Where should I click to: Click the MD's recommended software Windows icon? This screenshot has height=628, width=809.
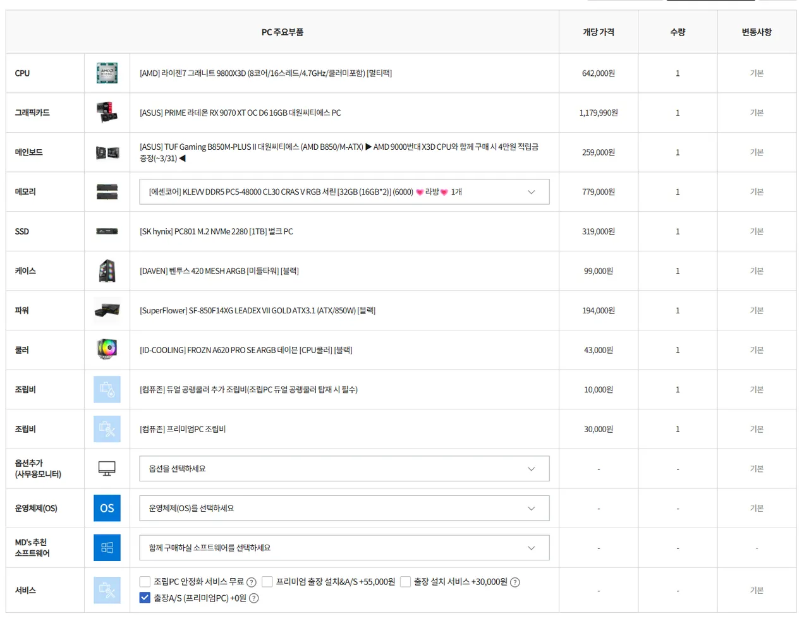[x=107, y=548]
